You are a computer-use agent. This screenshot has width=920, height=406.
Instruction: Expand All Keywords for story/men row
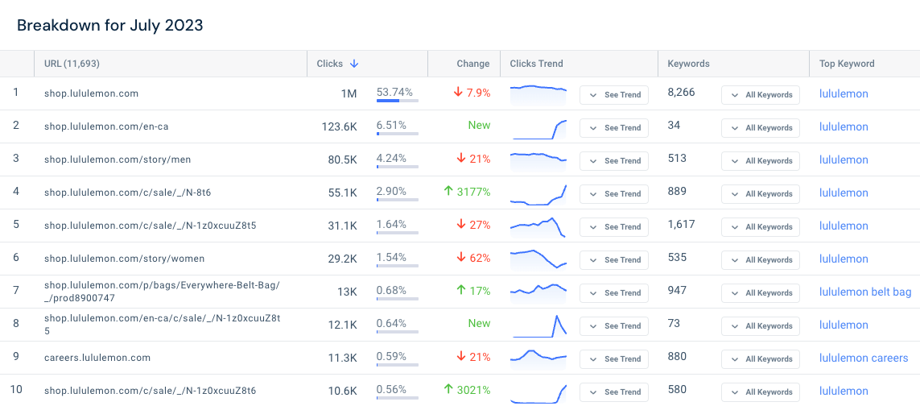[761, 160]
